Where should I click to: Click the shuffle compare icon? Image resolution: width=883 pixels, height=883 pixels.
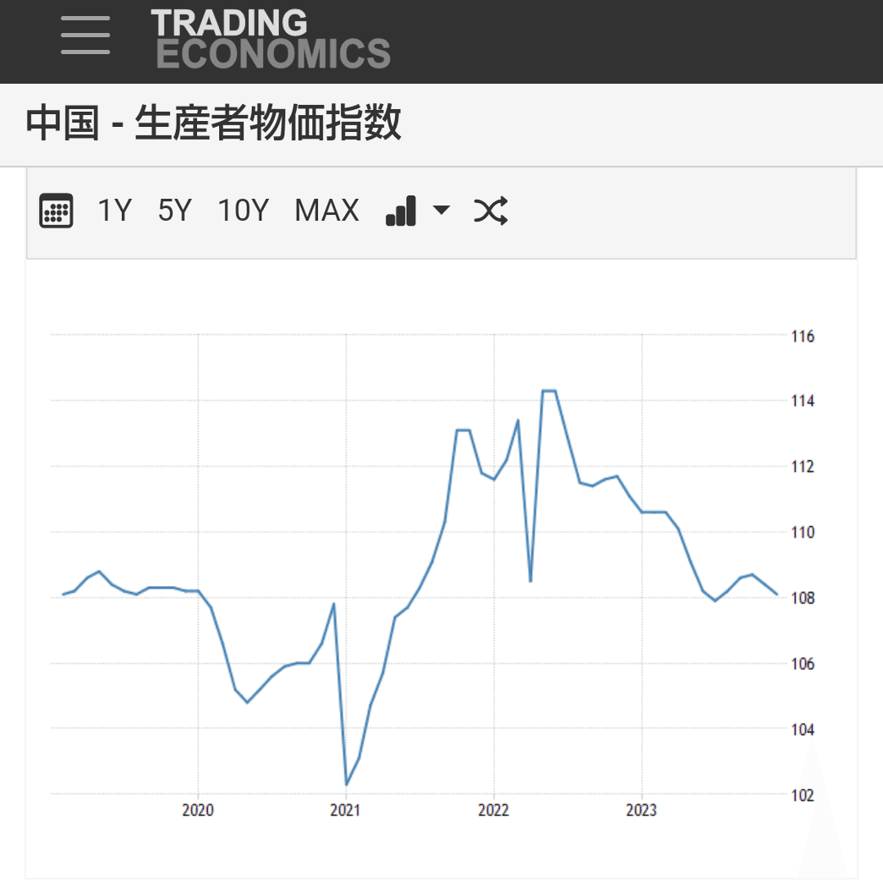click(x=491, y=211)
